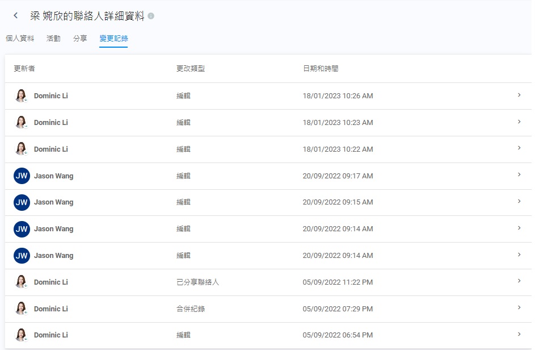Click the JW avatar in the 09:17 AM row
The height and width of the screenshot is (350, 535).
coord(22,176)
